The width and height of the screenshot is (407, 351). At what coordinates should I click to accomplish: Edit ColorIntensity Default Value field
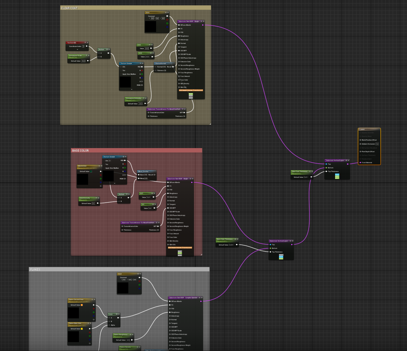[94, 203]
